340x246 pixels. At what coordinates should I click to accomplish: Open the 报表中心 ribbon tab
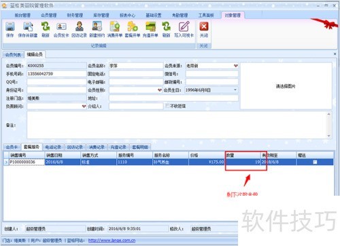coord(127,15)
